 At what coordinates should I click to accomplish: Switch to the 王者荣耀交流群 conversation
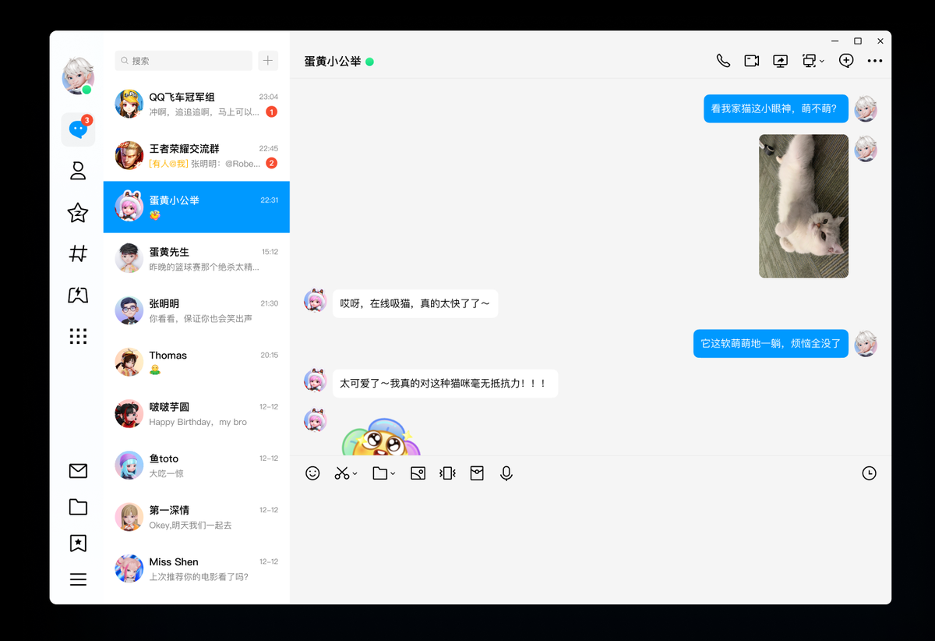196,156
